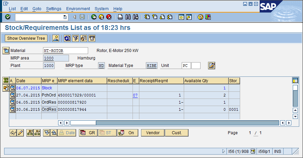Click the Generate Shortcut icon
303x158 pixels.
coord(189,17)
